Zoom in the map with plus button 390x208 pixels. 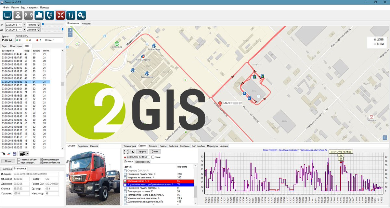70,30
